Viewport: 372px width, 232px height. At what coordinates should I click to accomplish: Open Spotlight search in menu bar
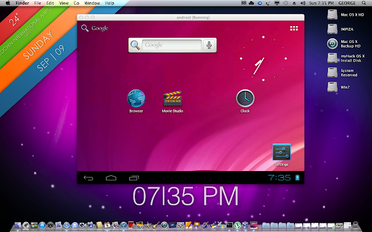click(364, 3)
